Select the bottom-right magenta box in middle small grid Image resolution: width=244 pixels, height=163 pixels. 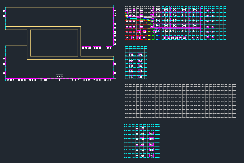(x=140, y=77)
